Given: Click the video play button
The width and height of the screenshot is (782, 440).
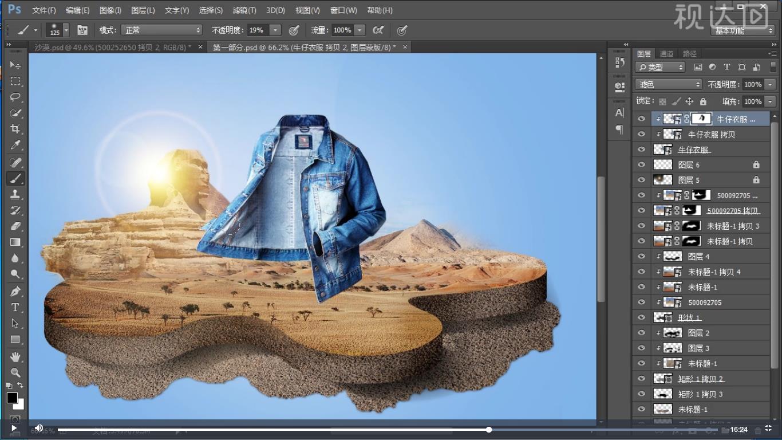Looking at the screenshot, I should tap(14, 428).
